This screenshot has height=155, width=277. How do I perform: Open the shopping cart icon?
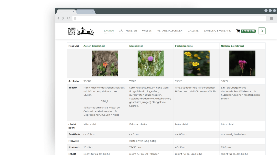point(238,31)
